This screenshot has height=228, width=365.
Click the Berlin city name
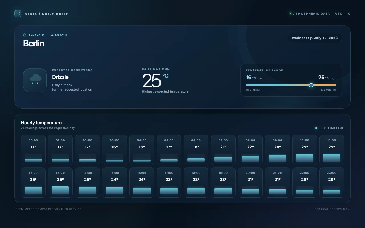(x=34, y=43)
